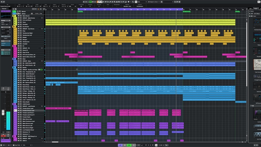
Task: Open the Stereo input routing dropdown
Action: click(x=6, y=23)
